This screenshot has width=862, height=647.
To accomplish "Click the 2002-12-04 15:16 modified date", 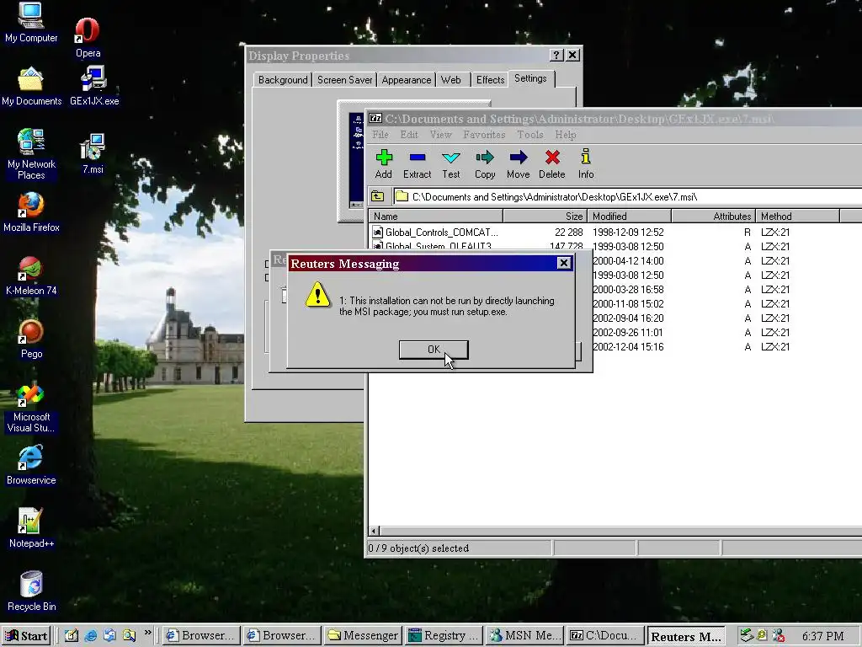I will coord(628,346).
